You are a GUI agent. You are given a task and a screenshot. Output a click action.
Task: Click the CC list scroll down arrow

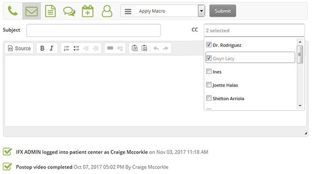300,105
